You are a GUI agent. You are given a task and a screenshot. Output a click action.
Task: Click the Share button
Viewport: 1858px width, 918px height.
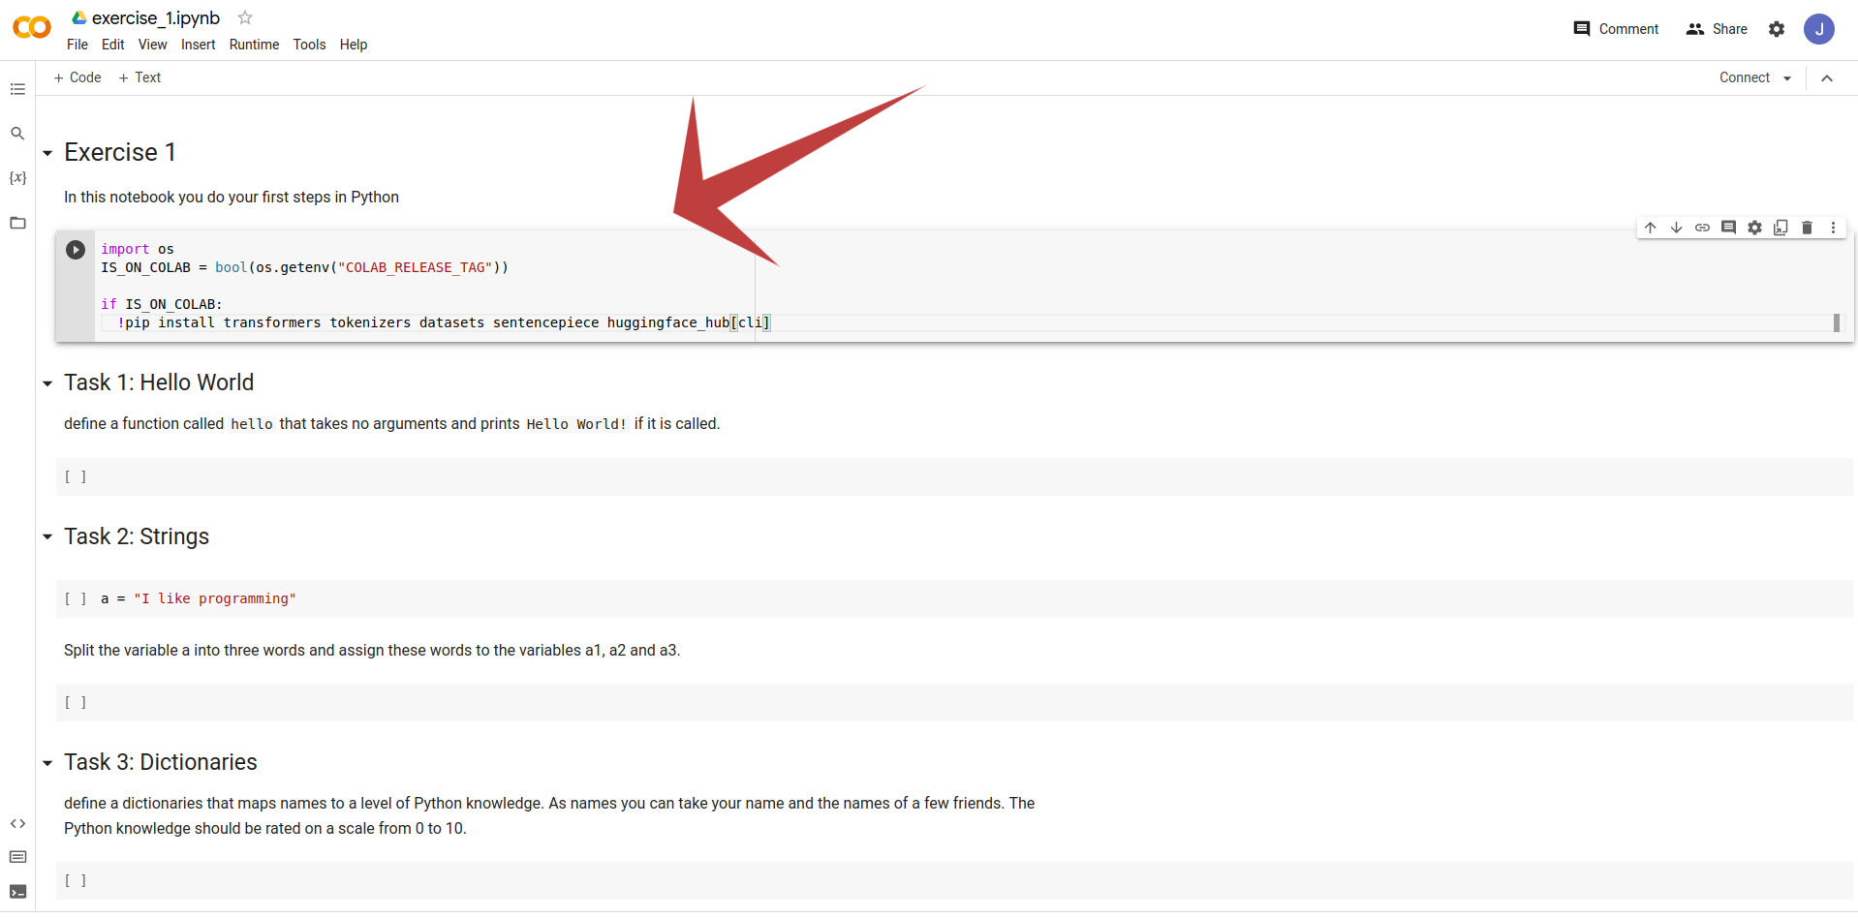coord(1717,29)
